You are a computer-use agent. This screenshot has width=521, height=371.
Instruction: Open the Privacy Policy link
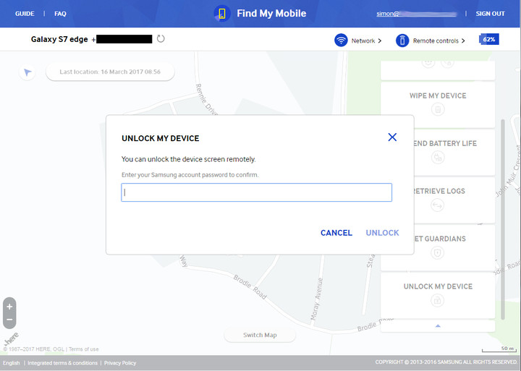point(119,363)
